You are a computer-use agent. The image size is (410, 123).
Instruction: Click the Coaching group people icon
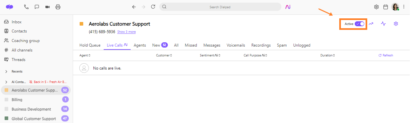click(6, 41)
